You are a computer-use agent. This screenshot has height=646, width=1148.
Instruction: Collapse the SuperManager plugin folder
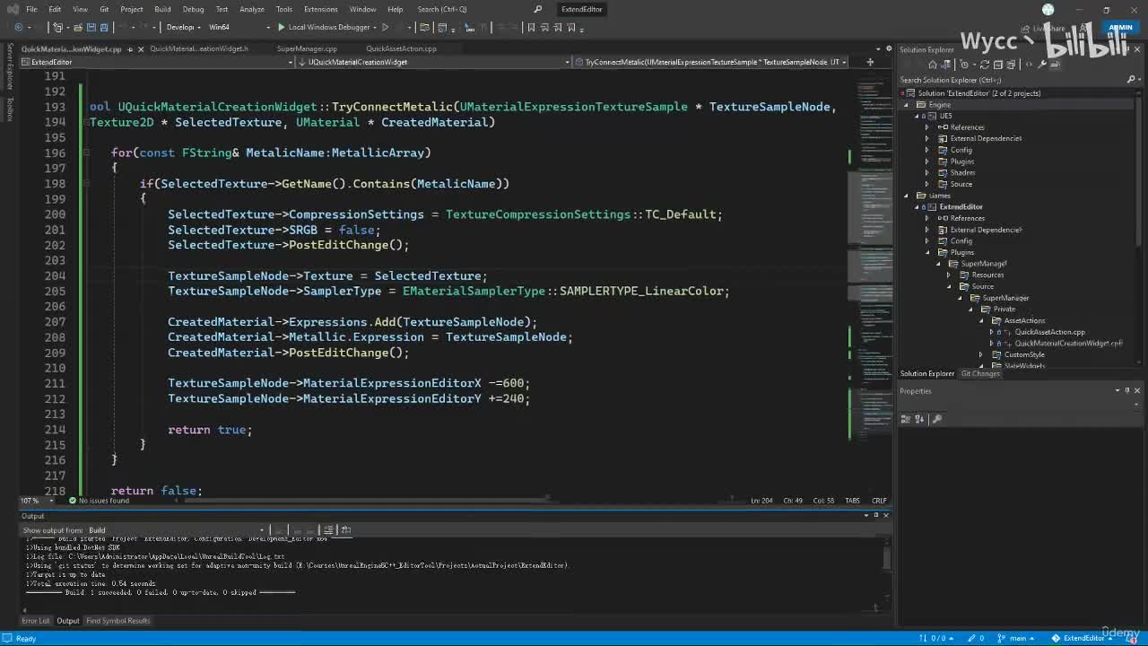(939, 264)
